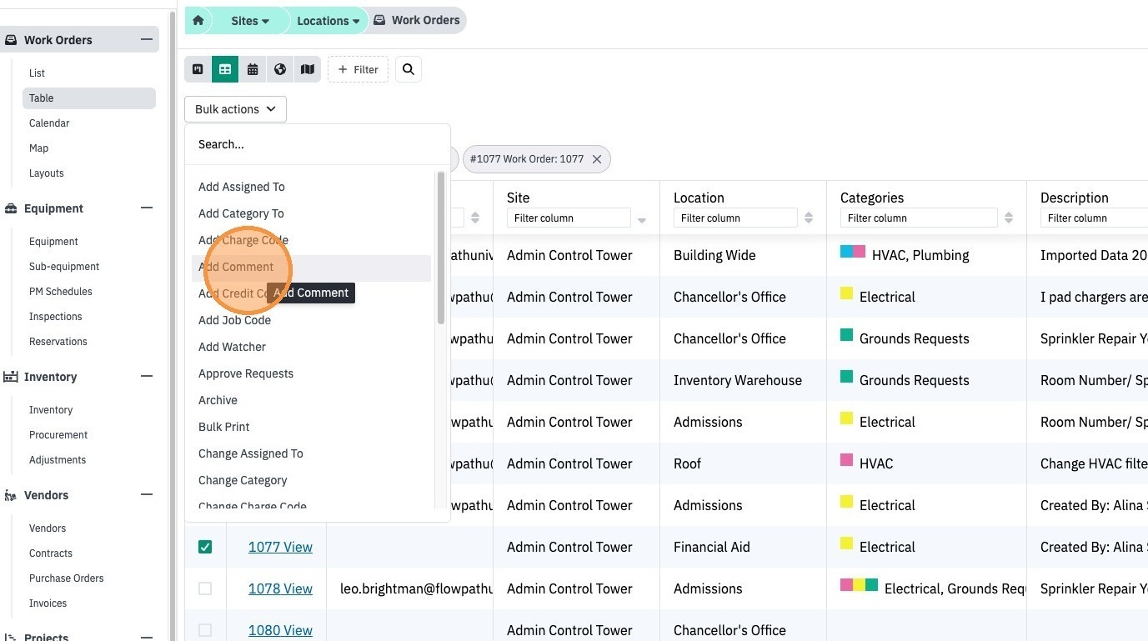This screenshot has height=641, width=1148.
Task: Click the bulk actions Search field
Action: (x=317, y=144)
